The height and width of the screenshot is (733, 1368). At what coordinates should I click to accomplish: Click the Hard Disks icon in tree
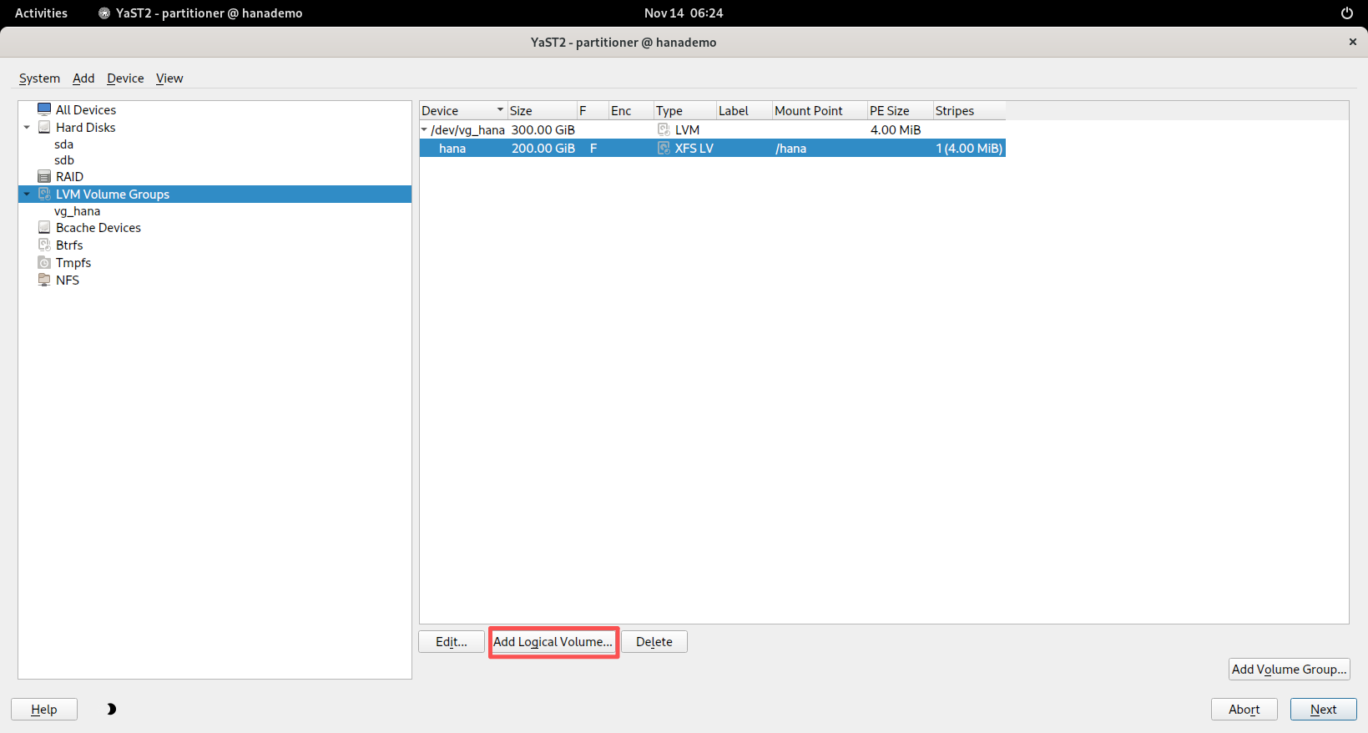point(44,127)
